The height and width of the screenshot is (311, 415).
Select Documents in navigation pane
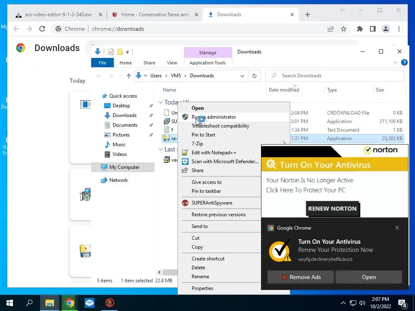click(125, 125)
